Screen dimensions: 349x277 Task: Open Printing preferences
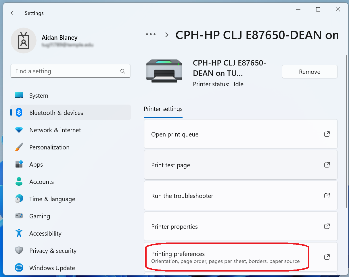241,257
